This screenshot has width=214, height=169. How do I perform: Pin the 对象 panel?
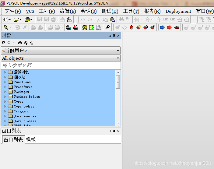pyautogui.click(x=114, y=36)
